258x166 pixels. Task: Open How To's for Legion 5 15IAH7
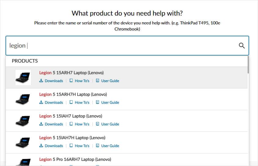pyautogui.click(x=79, y=124)
